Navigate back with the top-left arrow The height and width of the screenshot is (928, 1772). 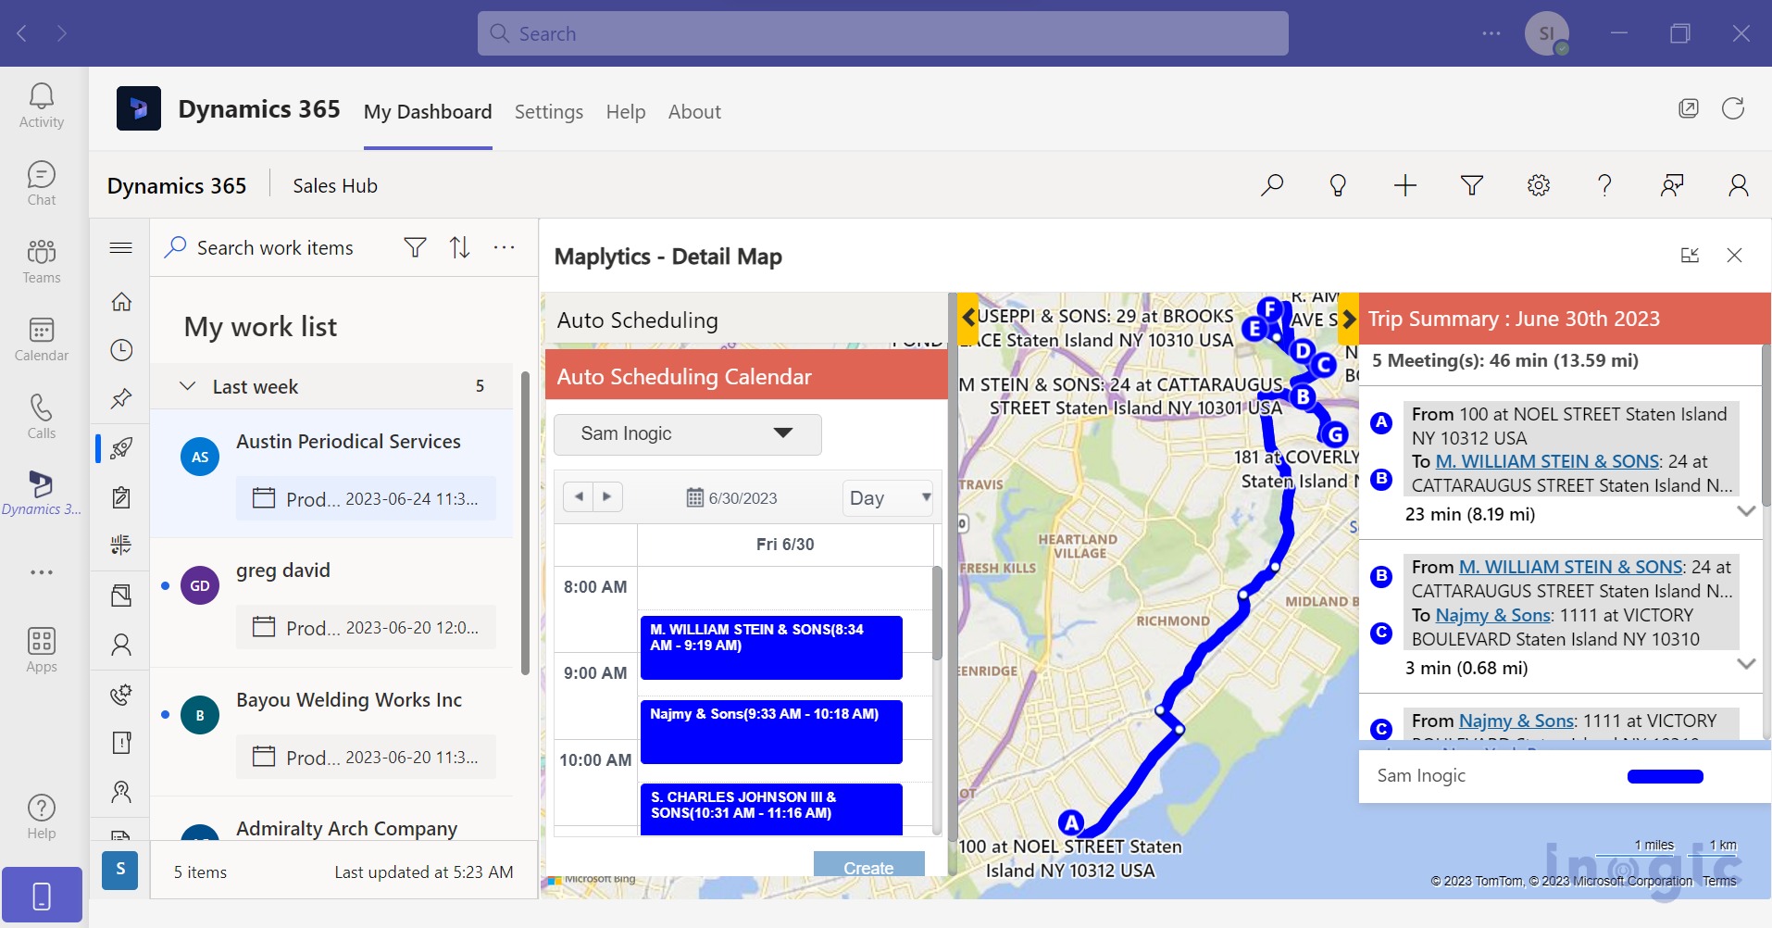tap(22, 33)
